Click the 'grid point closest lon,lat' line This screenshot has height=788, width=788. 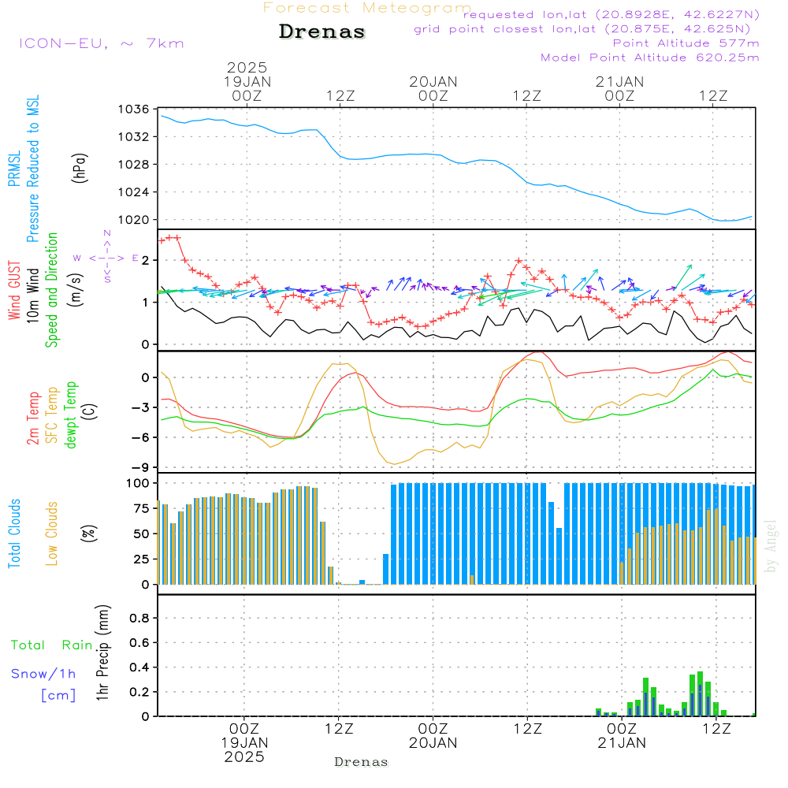pyautogui.click(x=582, y=29)
